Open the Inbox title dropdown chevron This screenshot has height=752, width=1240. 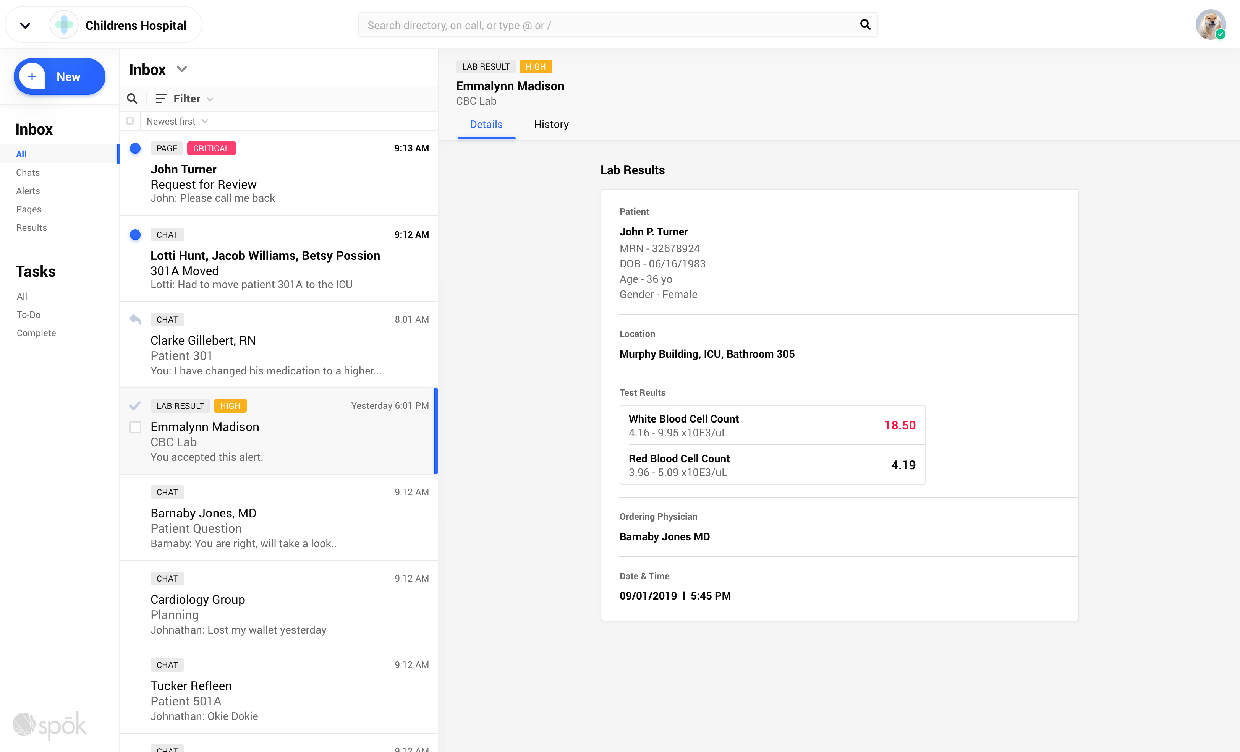point(182,69)
